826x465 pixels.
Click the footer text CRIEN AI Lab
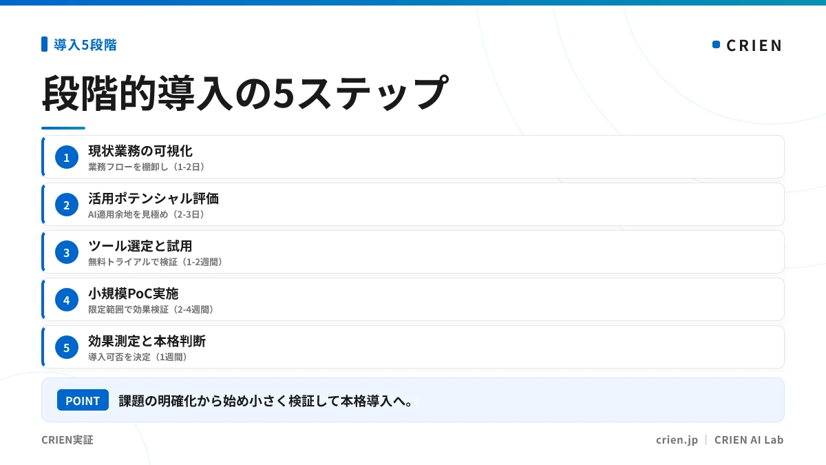[749, 440]
